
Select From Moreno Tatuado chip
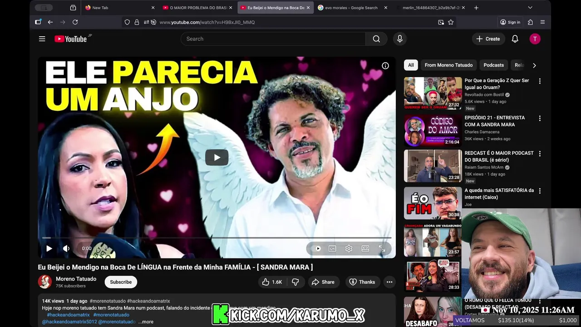point(448,65)
